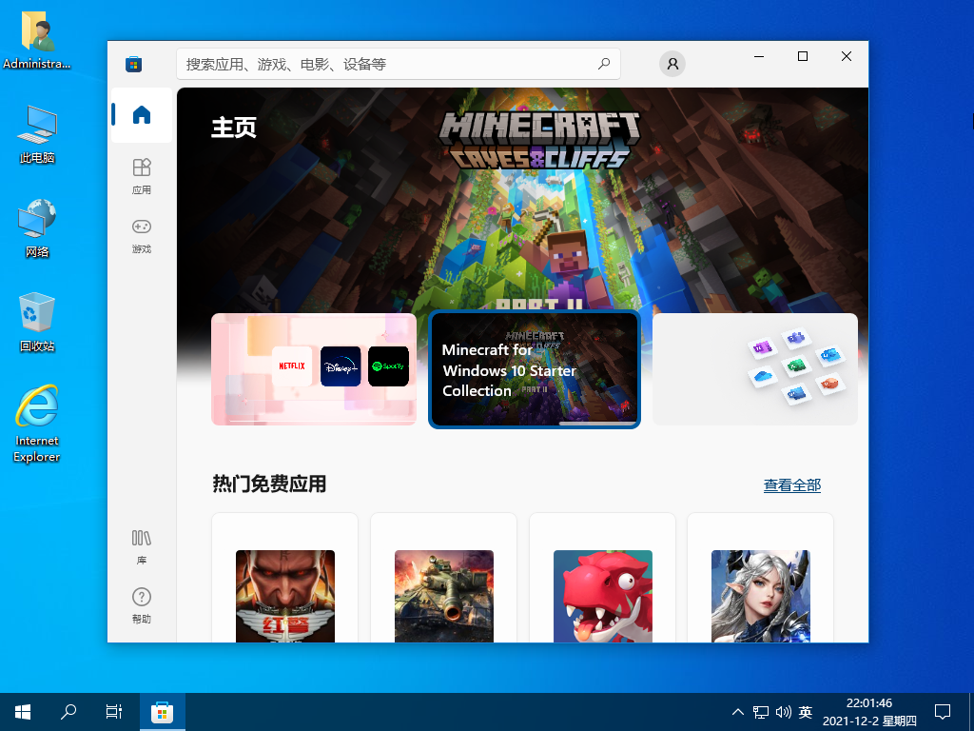Maximize the Microsoft Store window

[x=803, y=56]
